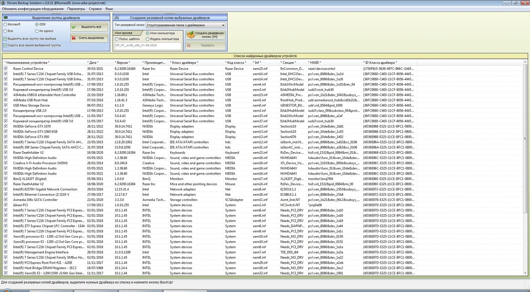Screen dimensions: 530x292
Task: Click the 'SCSIAdapter' class code cell
Action: pos(235,200)
